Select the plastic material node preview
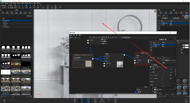The image size is (190, 103). click(120, 64)
